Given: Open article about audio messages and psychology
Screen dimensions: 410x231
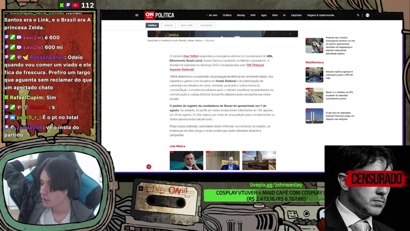Looking at the screenshot, I should [340, 46].
